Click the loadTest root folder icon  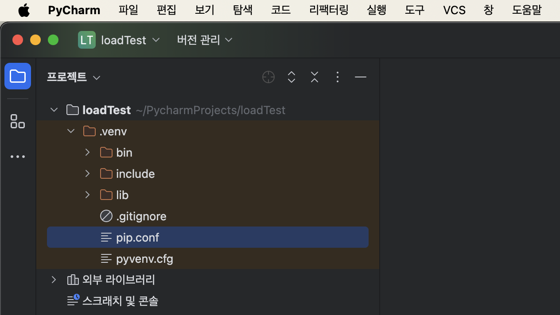(x=73, y=110)
